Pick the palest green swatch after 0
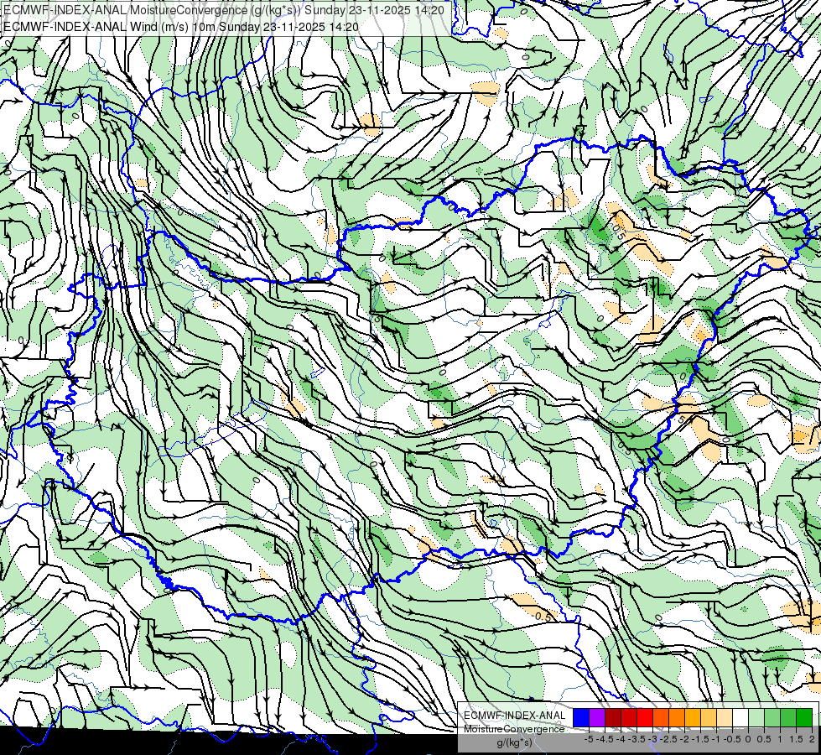821x755 pixels. 756,718
